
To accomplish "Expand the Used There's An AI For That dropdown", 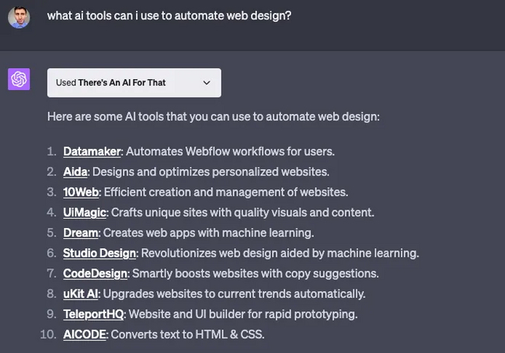I will pyautogui.click(x=134, y=82).
